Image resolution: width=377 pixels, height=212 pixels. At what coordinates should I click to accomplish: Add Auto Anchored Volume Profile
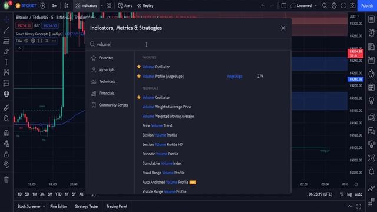(x=166, y=182)
